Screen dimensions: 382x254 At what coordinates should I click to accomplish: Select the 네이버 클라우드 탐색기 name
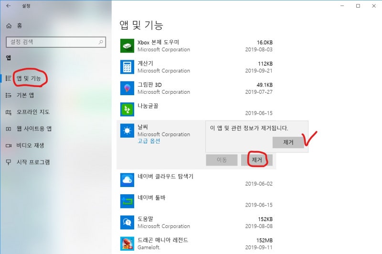coord(165,177)
